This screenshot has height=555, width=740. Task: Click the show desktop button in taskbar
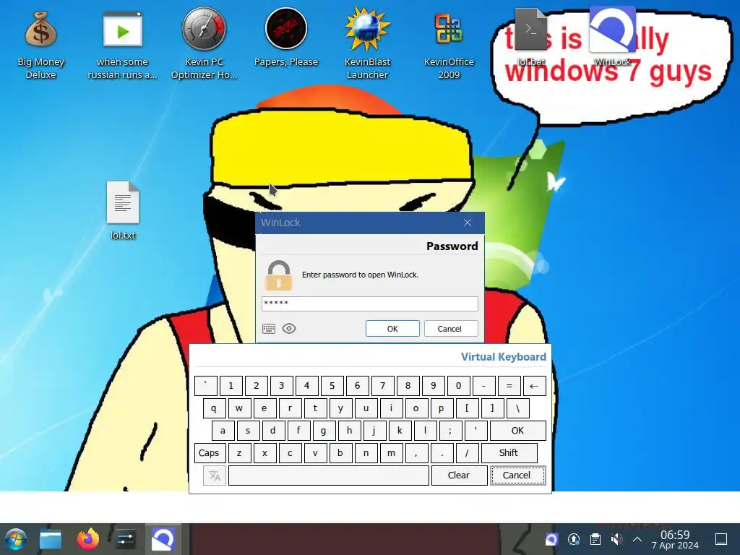pos(721,539)
